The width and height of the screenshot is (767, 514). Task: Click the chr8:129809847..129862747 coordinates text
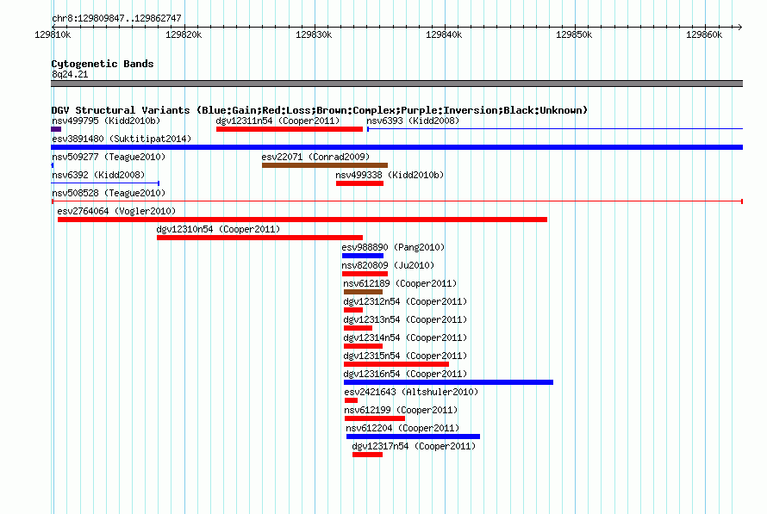pos(116,18)
